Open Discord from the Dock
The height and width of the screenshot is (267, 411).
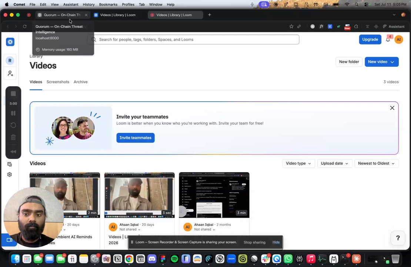point(152,259)
